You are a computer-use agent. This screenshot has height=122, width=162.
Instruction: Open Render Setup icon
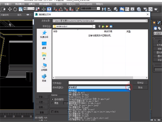coord(145,9)
